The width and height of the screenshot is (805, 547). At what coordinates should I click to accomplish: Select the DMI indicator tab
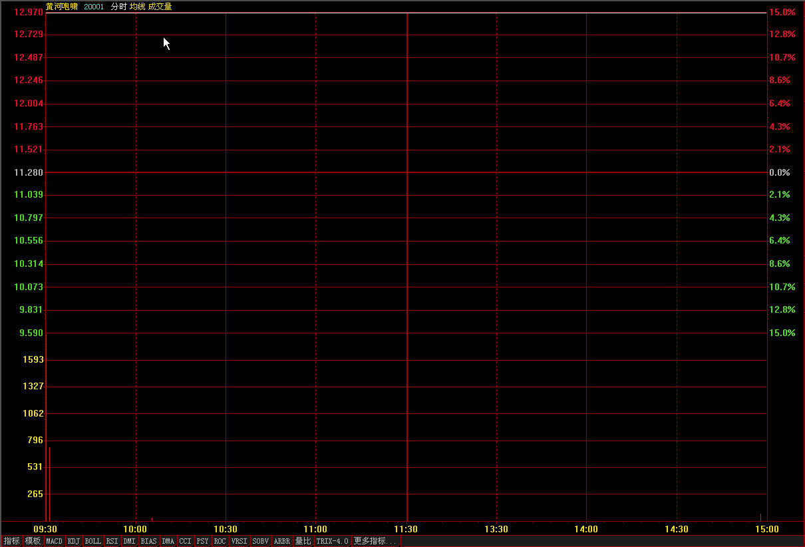tap(129, 541)
